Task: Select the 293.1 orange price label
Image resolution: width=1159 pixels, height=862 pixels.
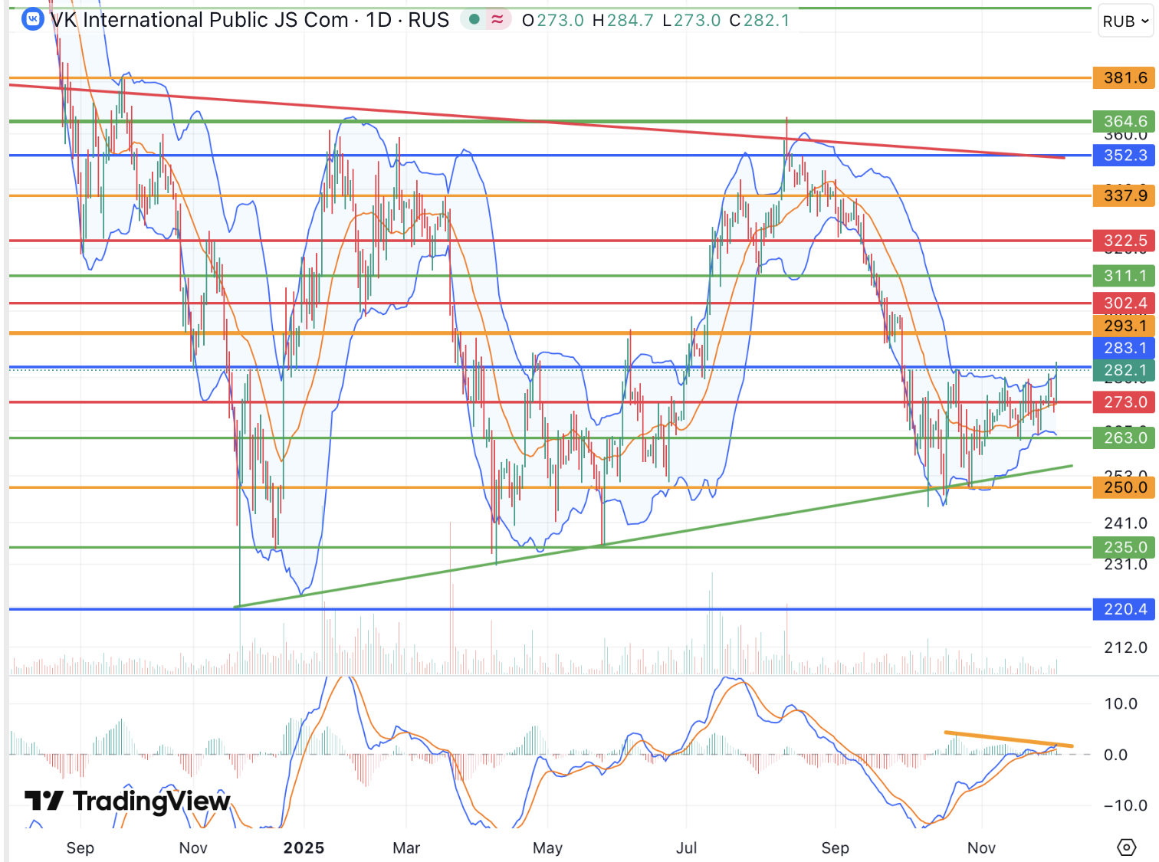Action: click(1125, 326)
